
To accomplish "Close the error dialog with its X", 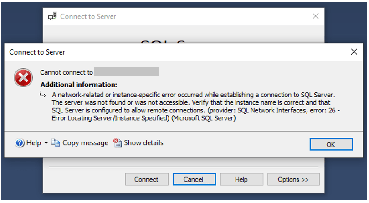I will [x=354, y=52].
